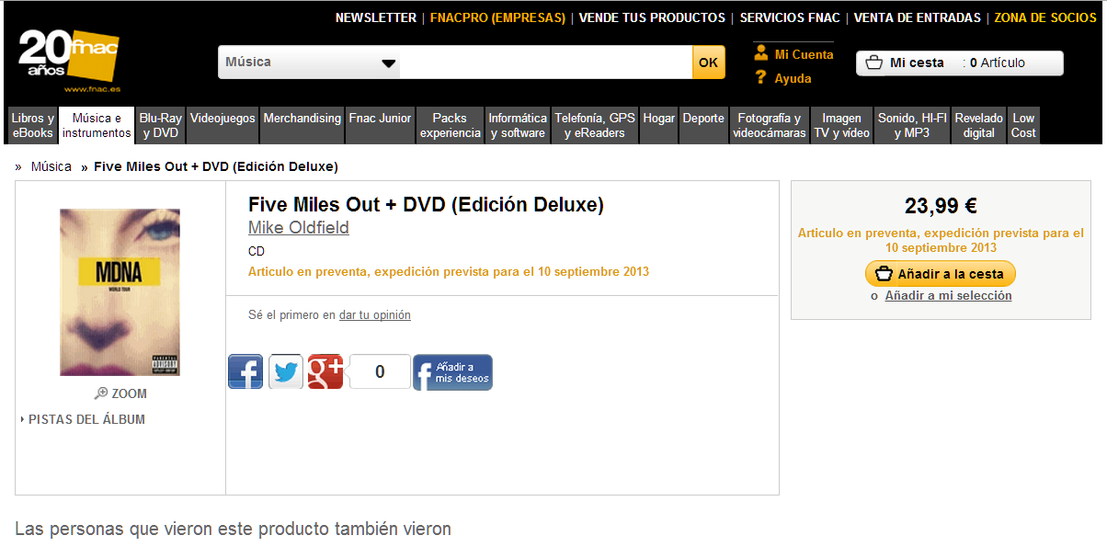Click the Fnac 20 años logo

tap(69, 62)
